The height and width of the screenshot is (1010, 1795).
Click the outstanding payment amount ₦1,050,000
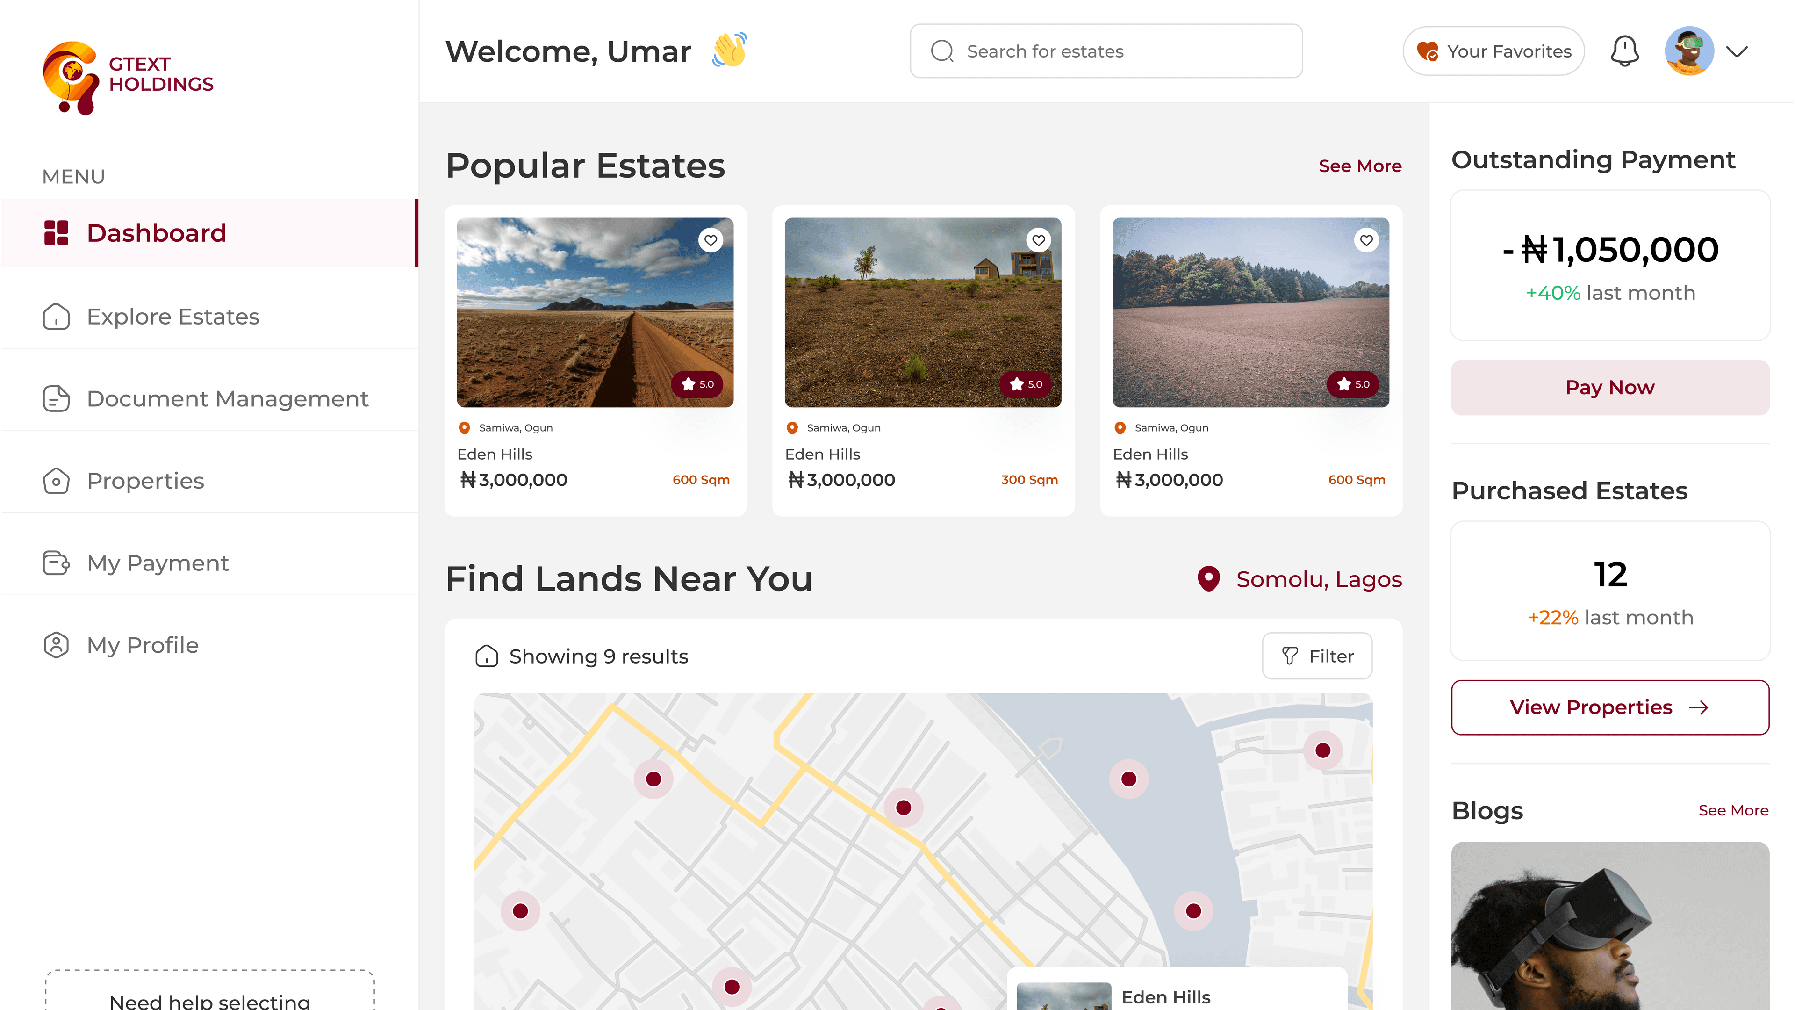click(1609, 250)
